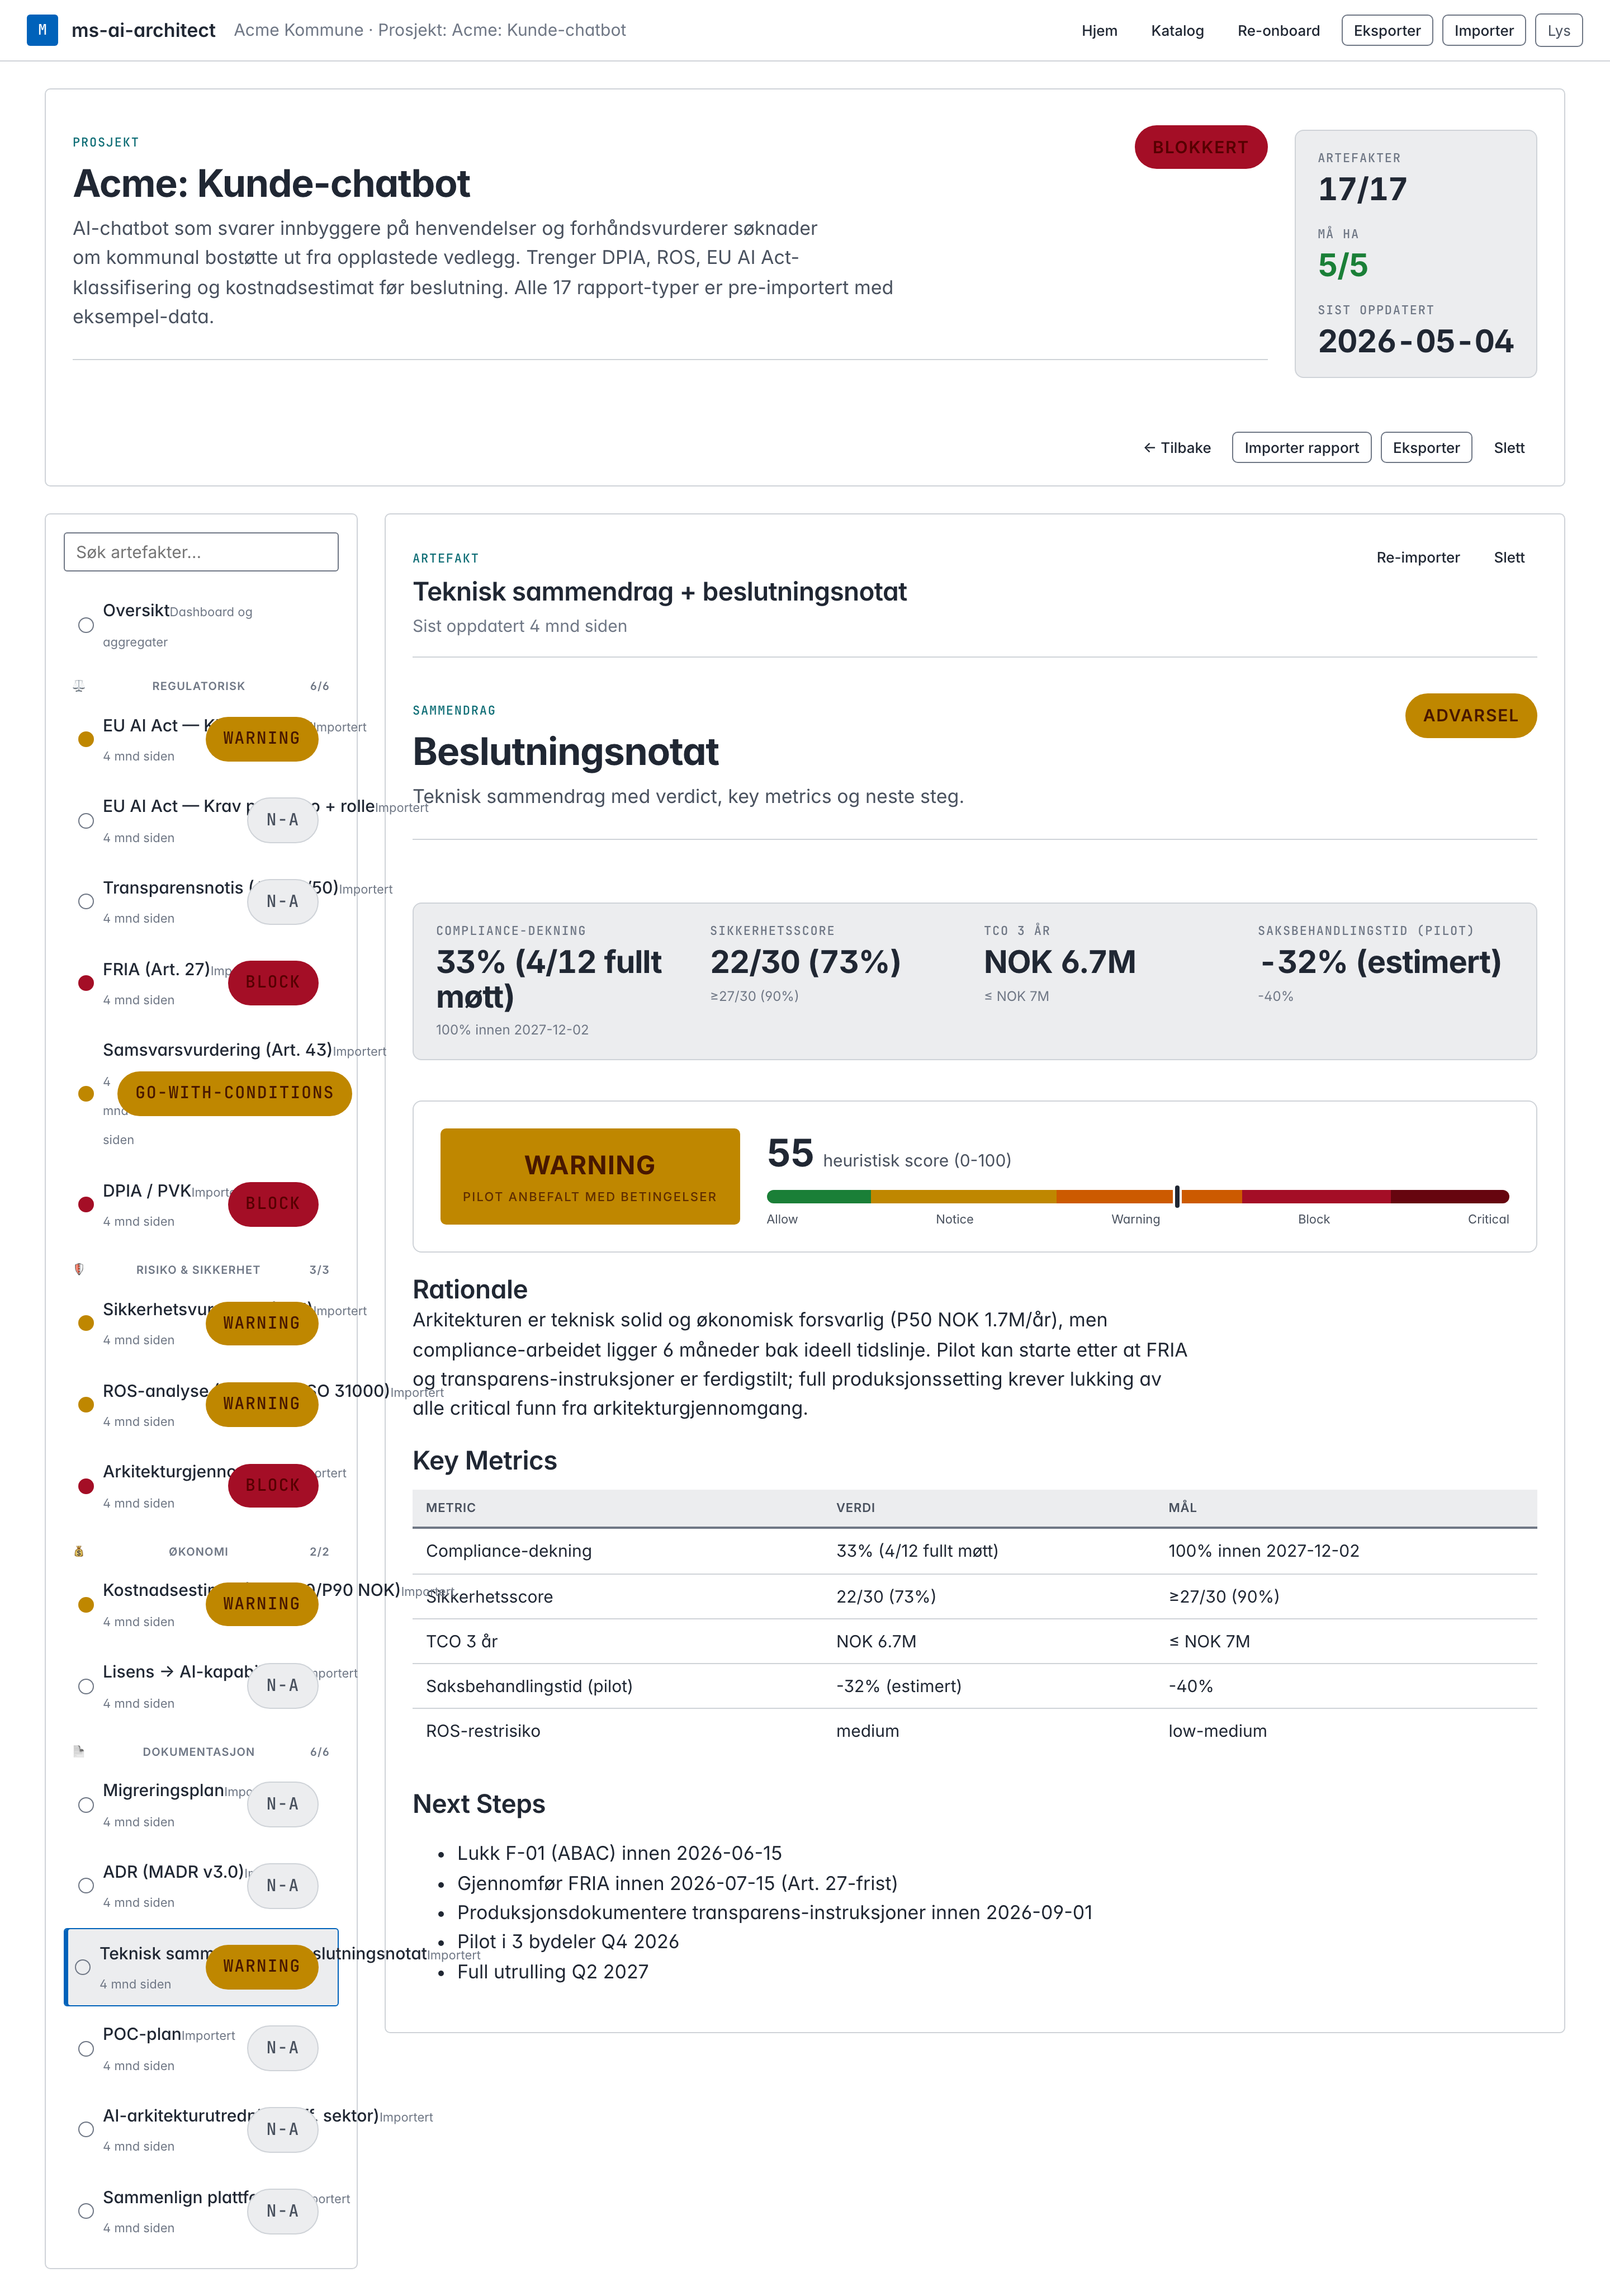
Task: Click the shield icon beside Risiko & Sikkerhet
Action: [79, 1269]
